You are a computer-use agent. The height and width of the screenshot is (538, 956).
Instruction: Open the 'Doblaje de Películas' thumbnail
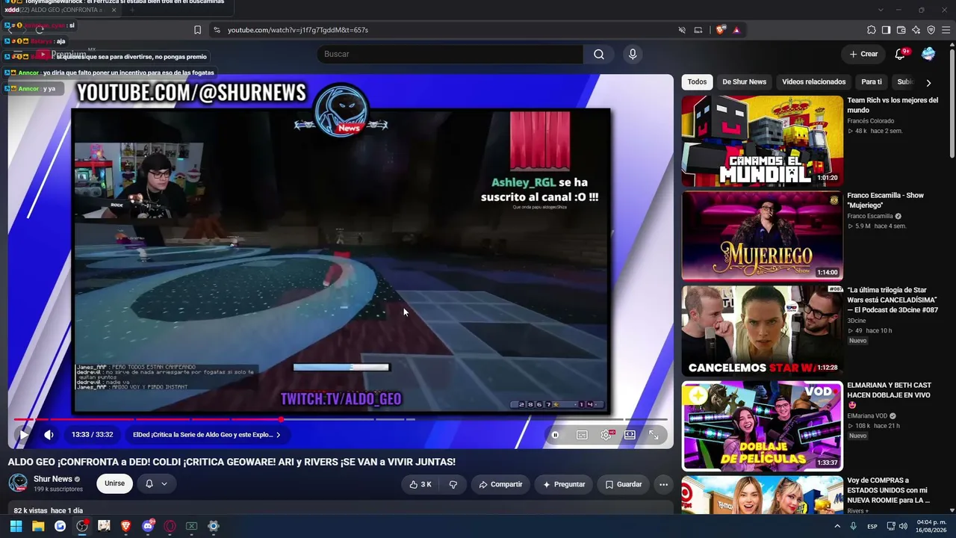(x=762, y=426)
